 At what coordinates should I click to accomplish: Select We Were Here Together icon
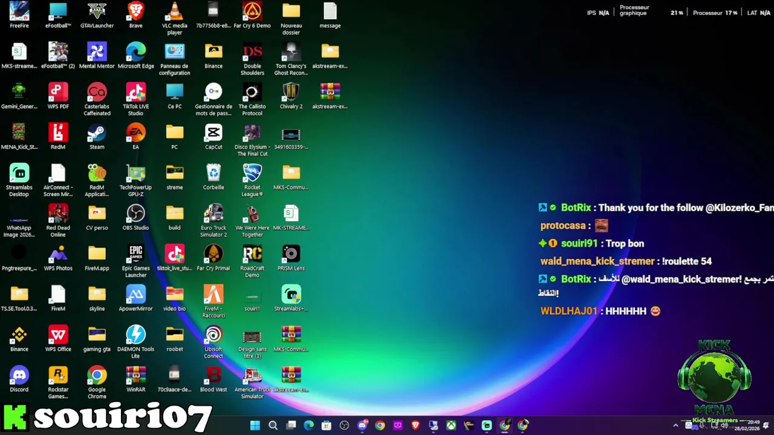(x=252, y=221)
